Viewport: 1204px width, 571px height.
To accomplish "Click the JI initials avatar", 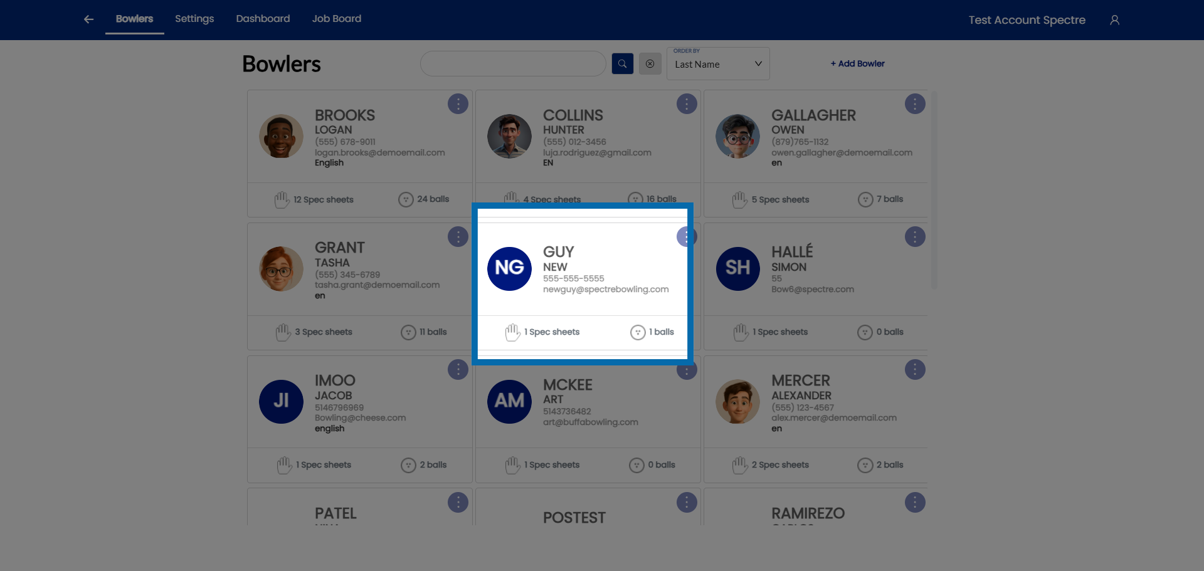I will tap(281, 402).
